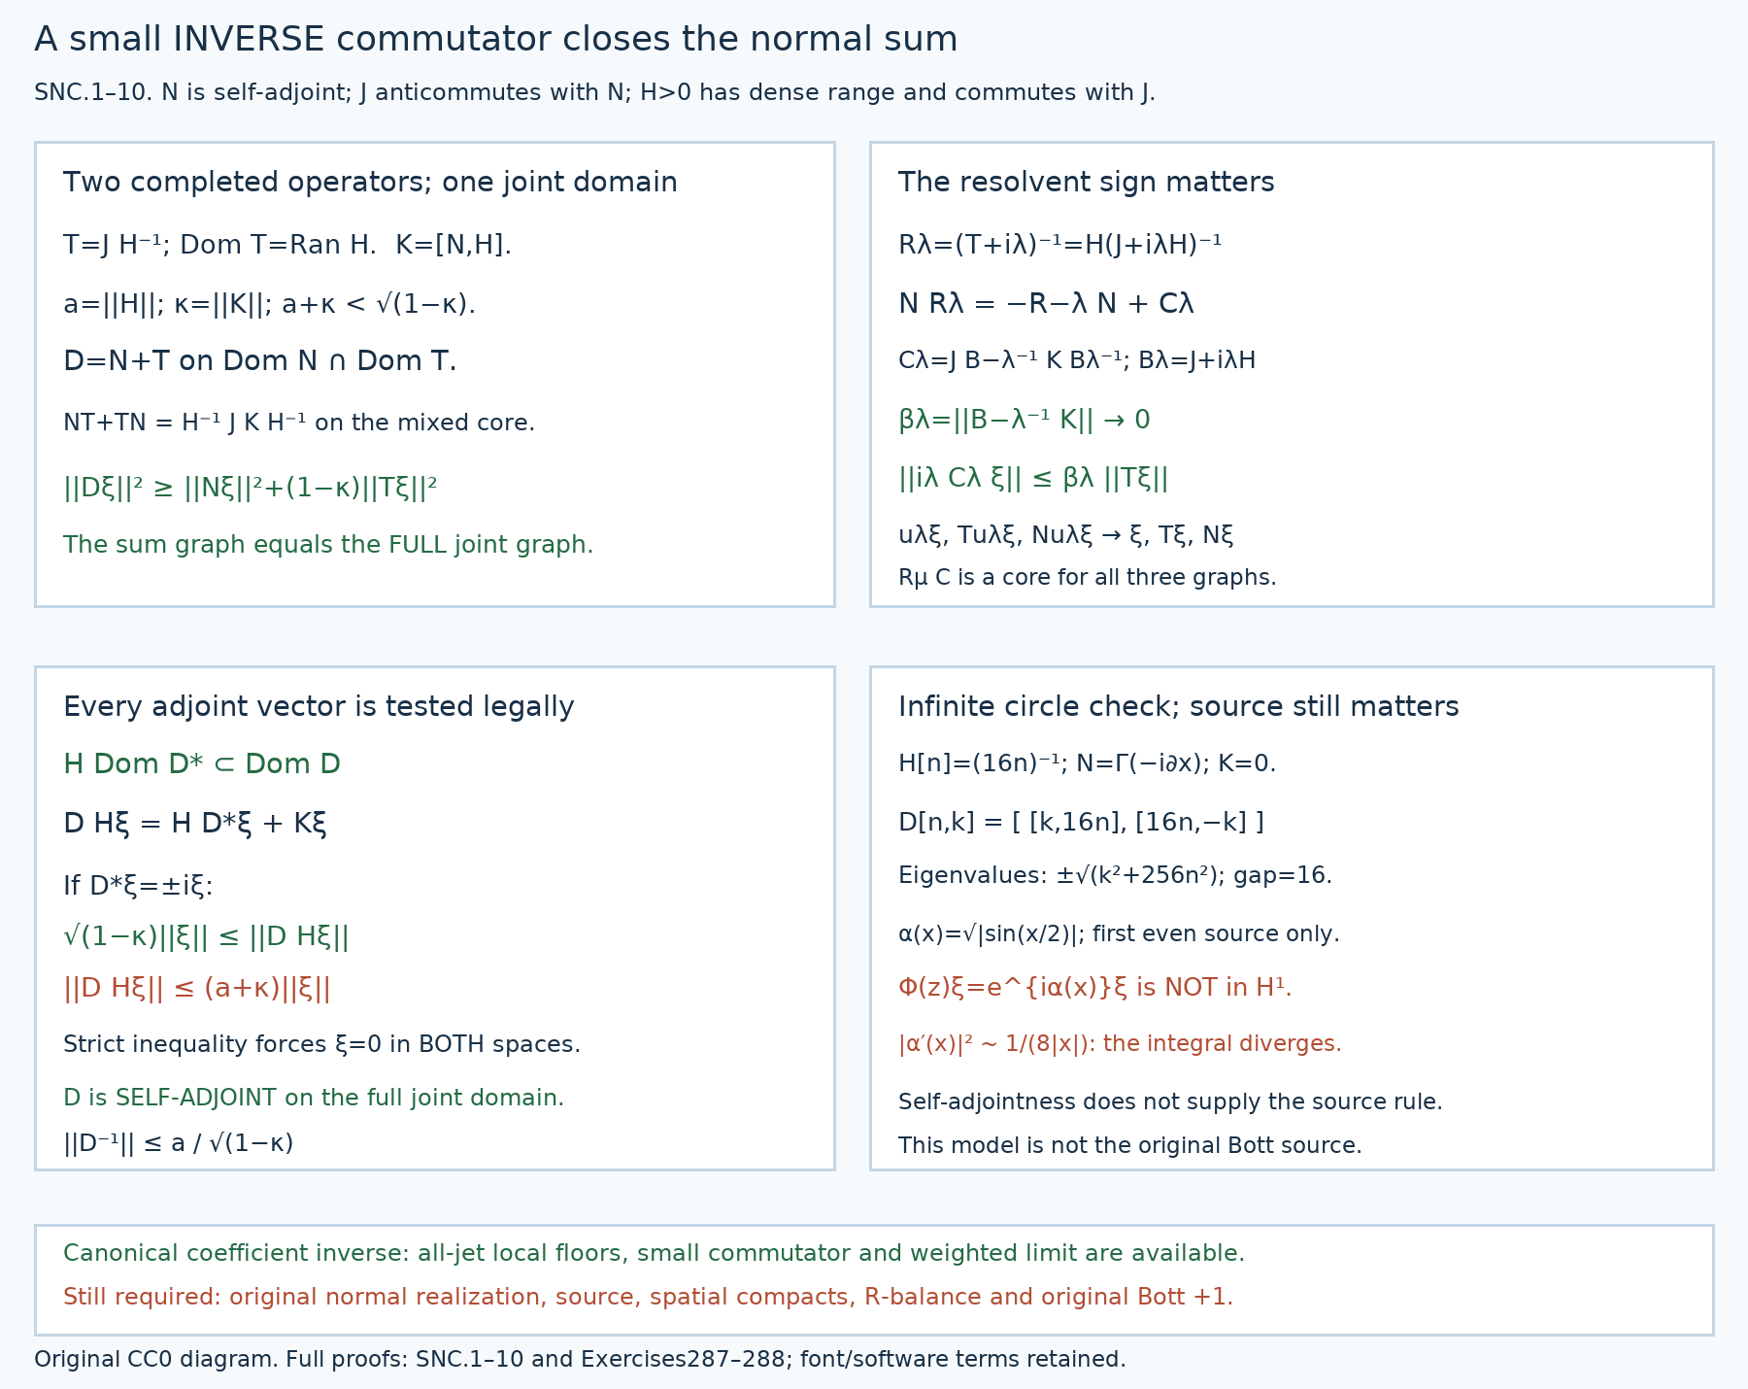Click the bound '||D⁻¹|| ≤ a / √(1−κ)'
Screen dimensions: 1748x1389
(179, 1143)
